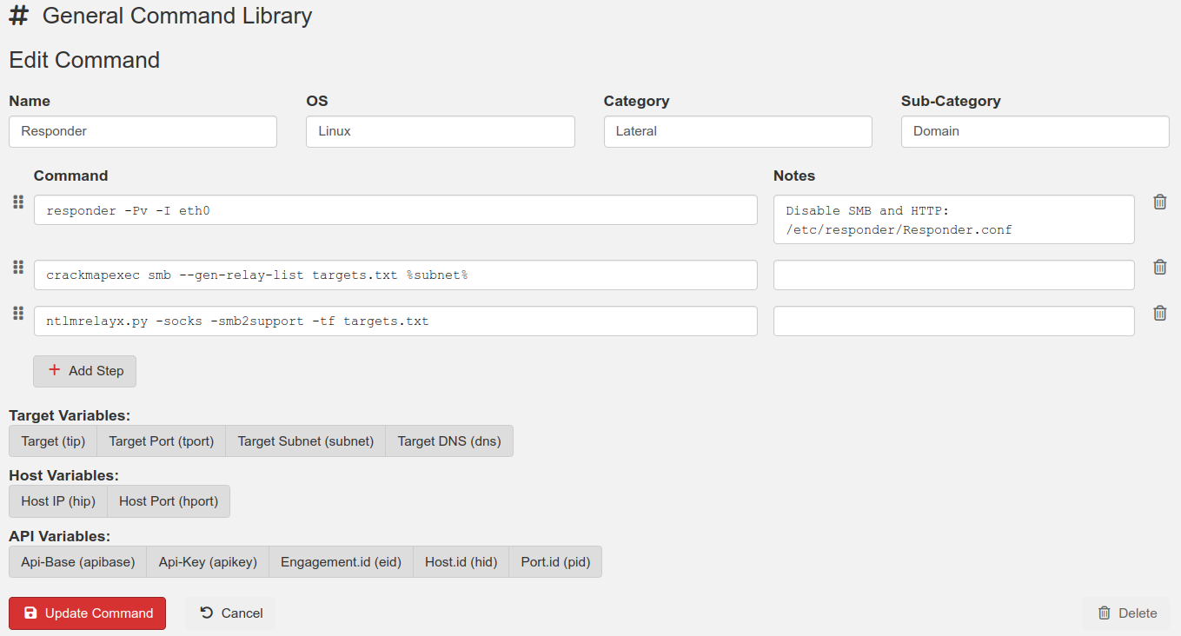
Task: Cancel editing the command
Action: (230, 613)
